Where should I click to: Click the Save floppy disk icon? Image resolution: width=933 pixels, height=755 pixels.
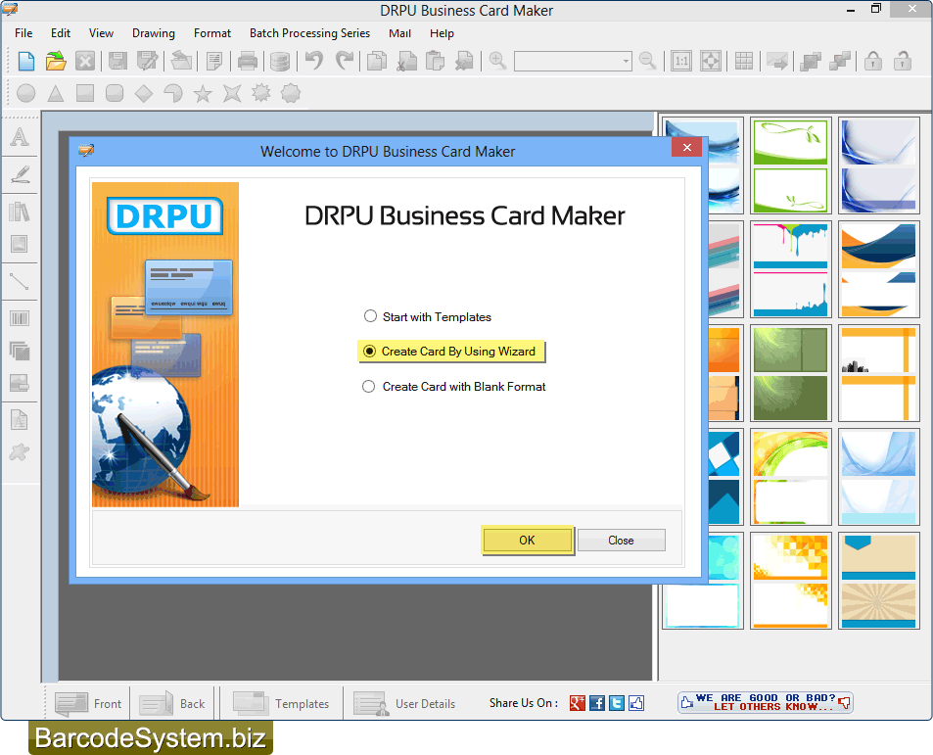point(117,61)
